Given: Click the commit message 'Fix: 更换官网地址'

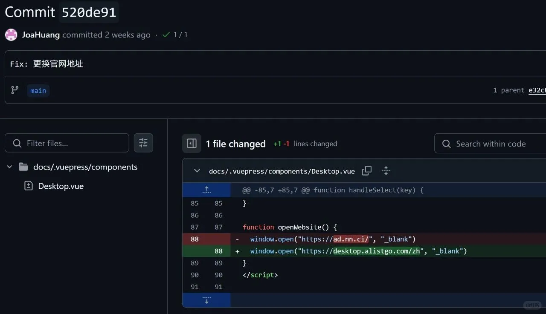Looking at the screenshot, I should click(x=46, y=64).
